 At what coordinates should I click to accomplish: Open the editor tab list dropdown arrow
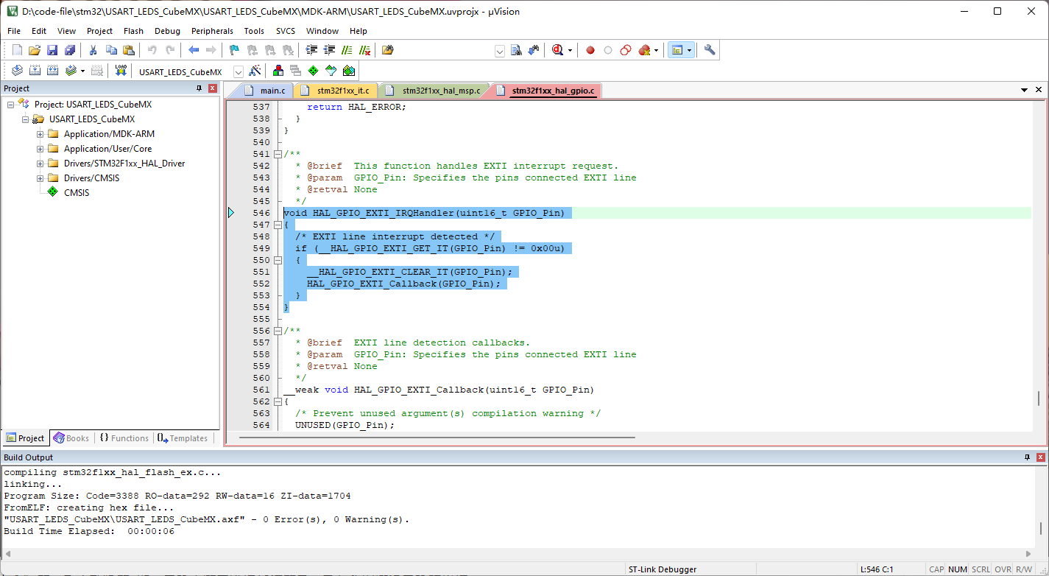pos(1025,90)
